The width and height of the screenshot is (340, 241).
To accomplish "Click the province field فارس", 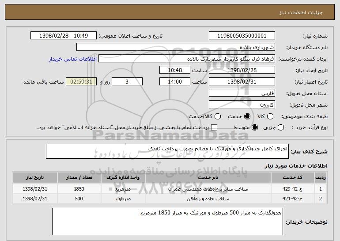I will 242,93.
